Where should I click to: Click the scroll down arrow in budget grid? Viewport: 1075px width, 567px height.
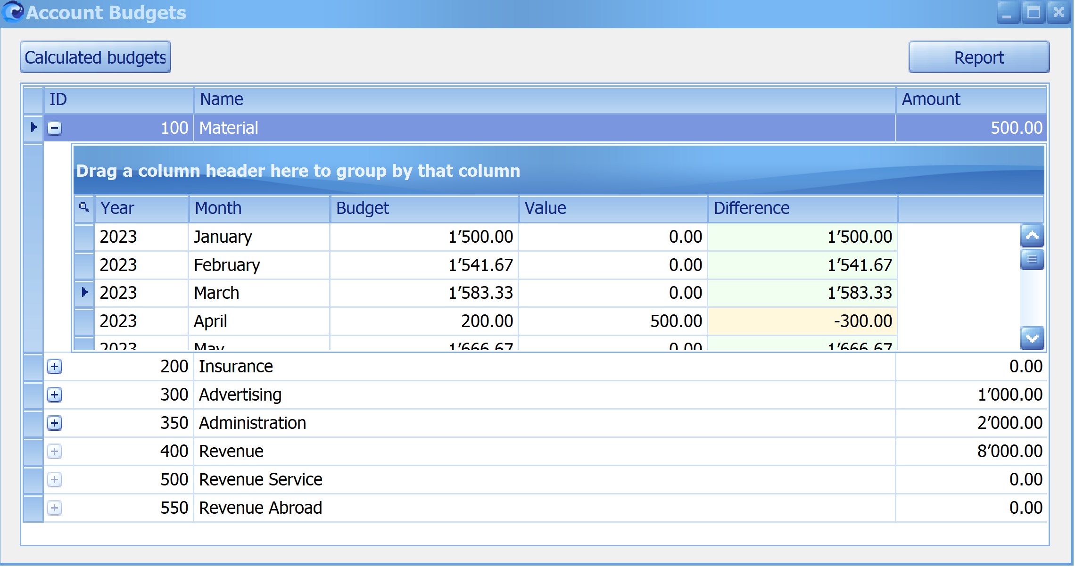click(1032, 338)
